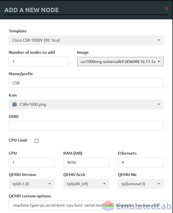Open the QEMU Nic dropdown
Screen dimensions: 173x213
[141, 184]
